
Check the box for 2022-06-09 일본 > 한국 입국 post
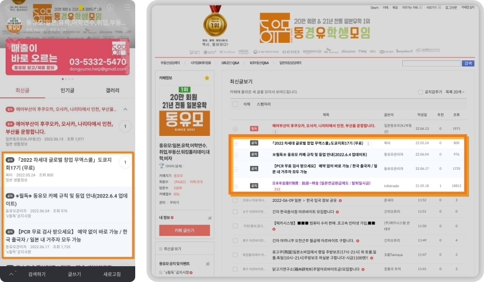pyautogui.click(x=235, y=200)
